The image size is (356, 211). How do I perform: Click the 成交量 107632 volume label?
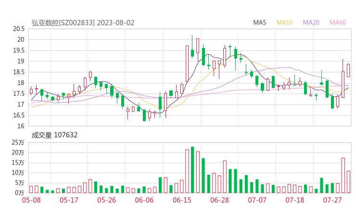click(54, 135)
